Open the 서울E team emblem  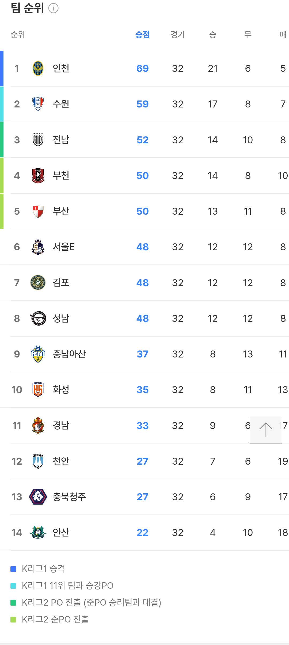tap(38, 247)
